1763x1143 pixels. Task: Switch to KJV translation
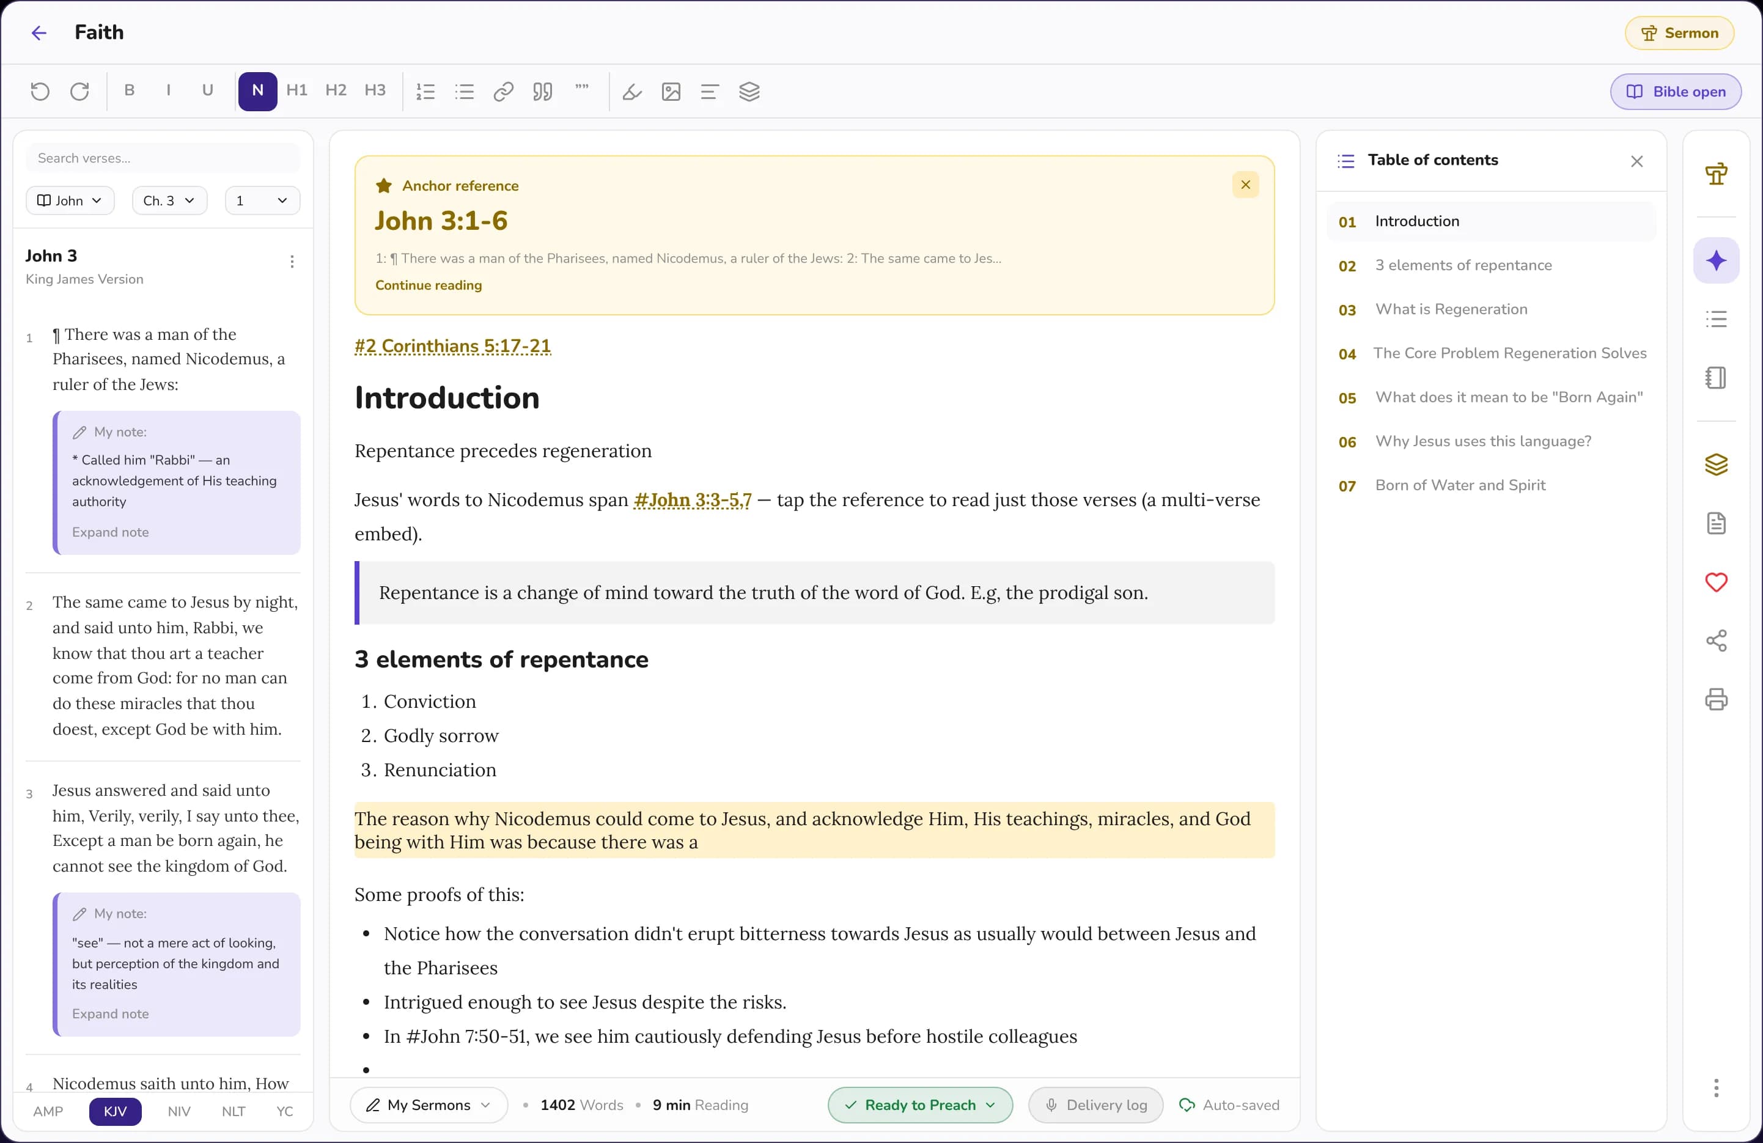[115, 1111]
